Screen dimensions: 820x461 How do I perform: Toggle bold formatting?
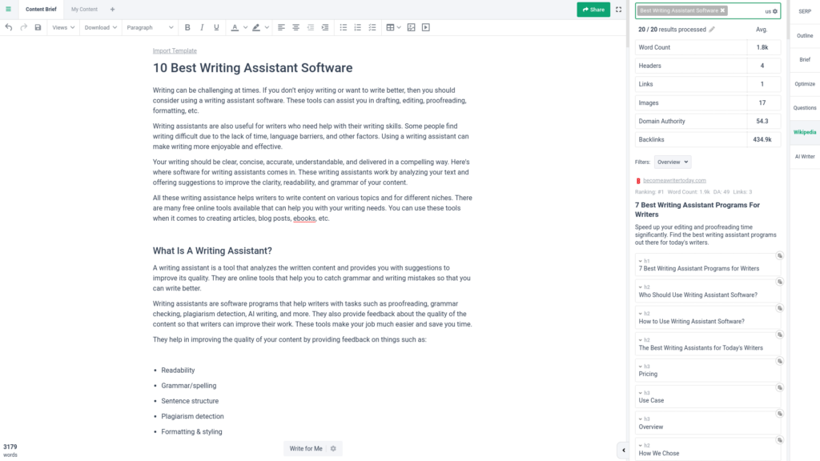pos(187,27)
